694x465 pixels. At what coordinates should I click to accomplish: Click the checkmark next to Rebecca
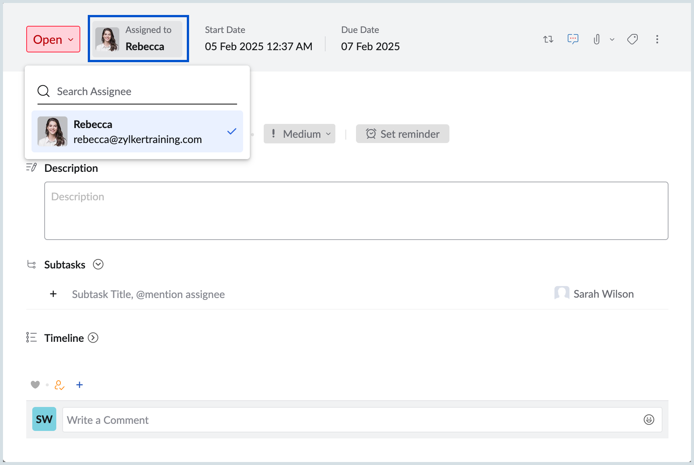pos(232,131)
